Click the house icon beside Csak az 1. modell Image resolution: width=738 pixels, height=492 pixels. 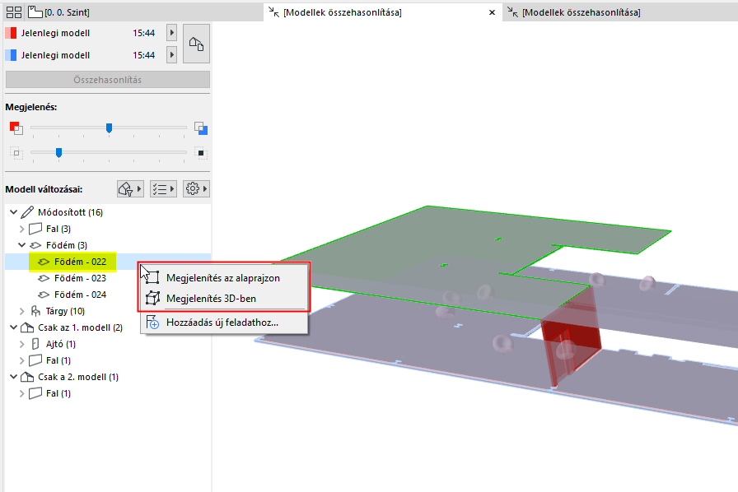click(27, 327)
